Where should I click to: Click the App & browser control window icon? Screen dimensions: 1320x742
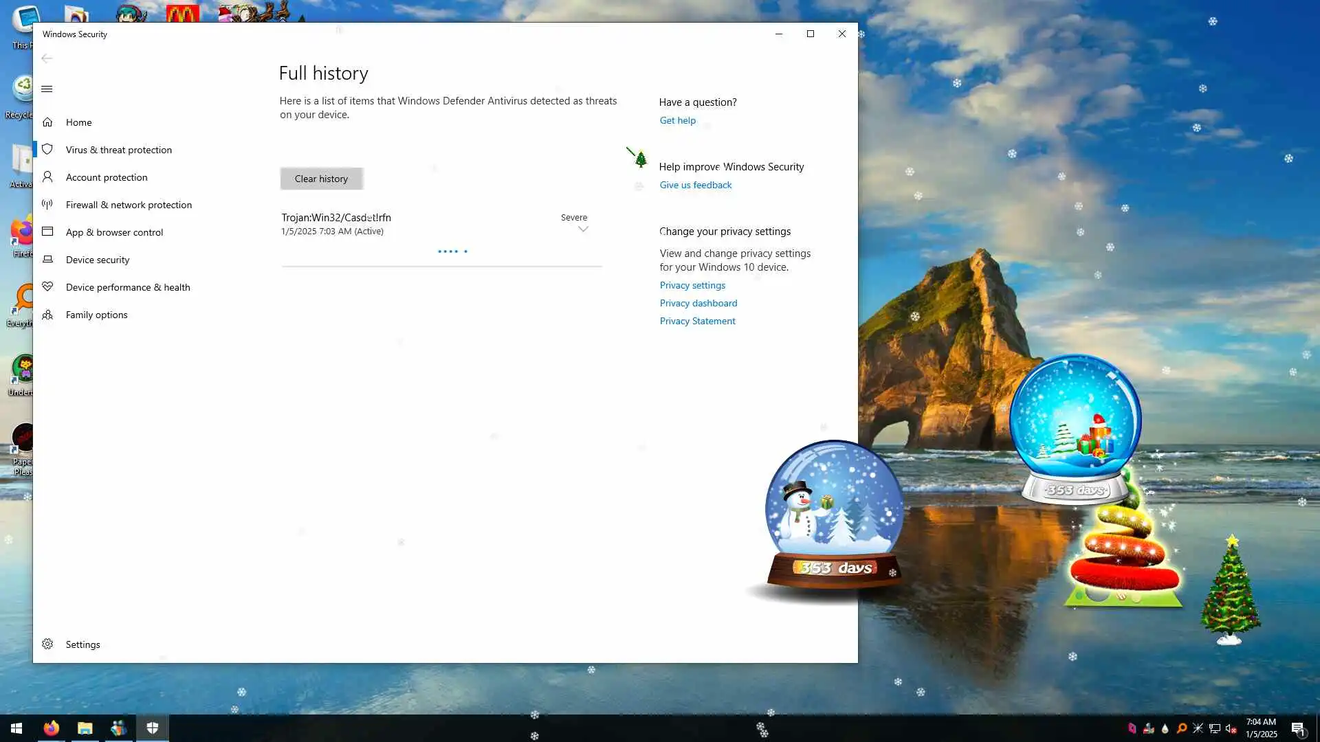click(47, 232)
